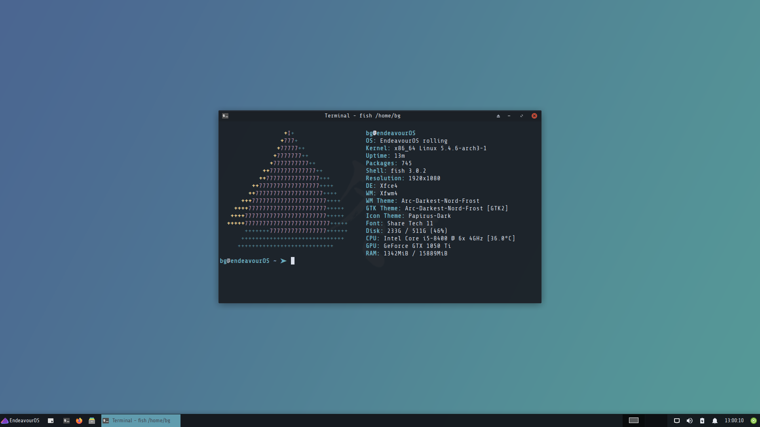760x427 pixels.
Task: Click the 'OS: EndeavourOS rolling' line
Action: coord(407,141)
